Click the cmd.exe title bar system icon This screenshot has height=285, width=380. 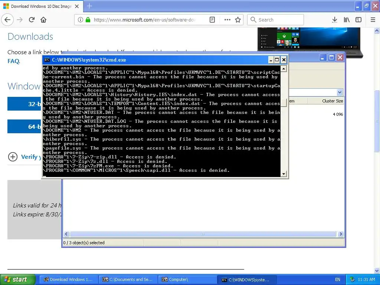click(x=47, y=60)
